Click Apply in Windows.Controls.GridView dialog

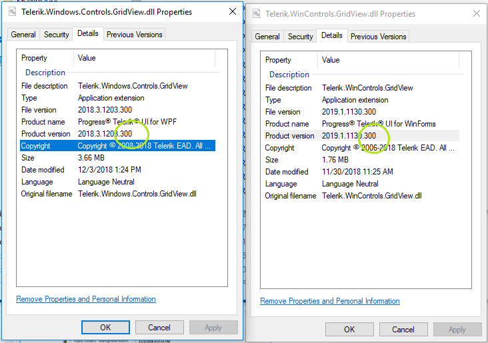click(213, 328)
